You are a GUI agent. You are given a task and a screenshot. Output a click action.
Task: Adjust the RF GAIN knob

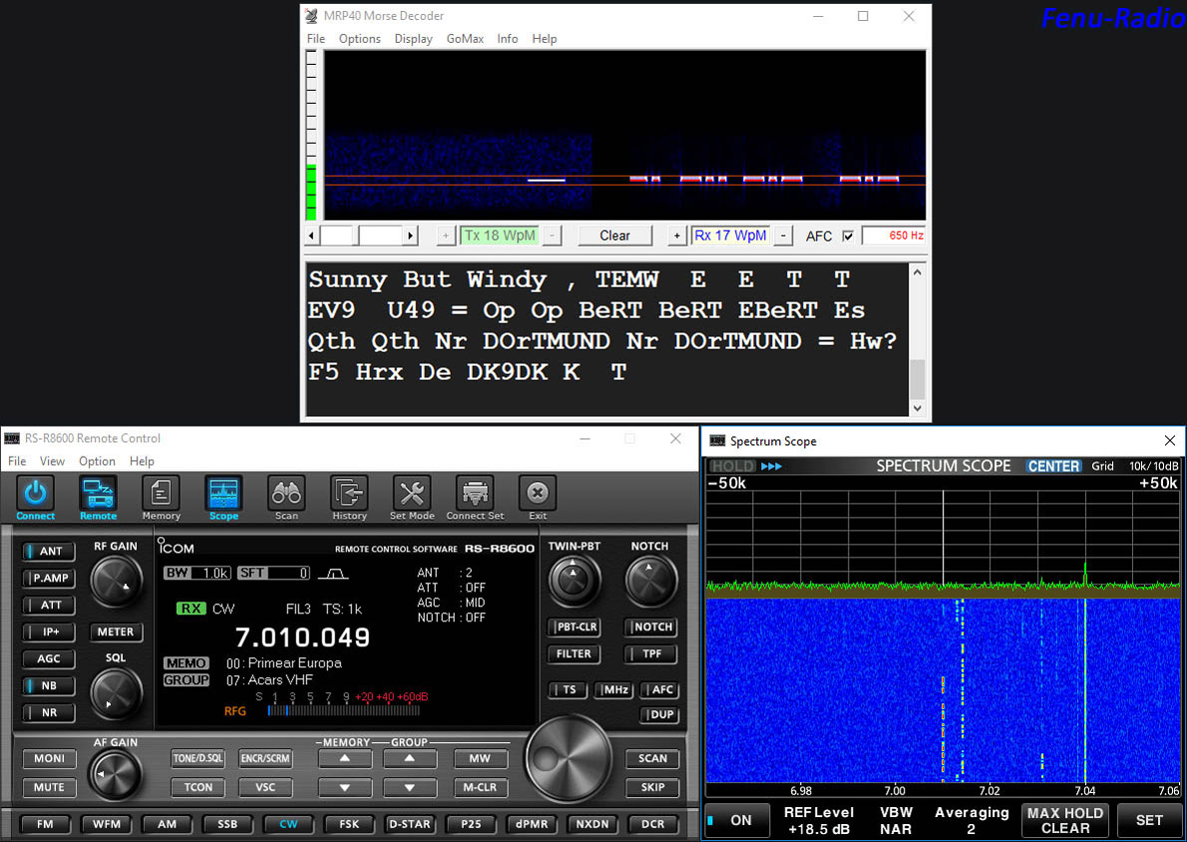(x=117, y=580)
